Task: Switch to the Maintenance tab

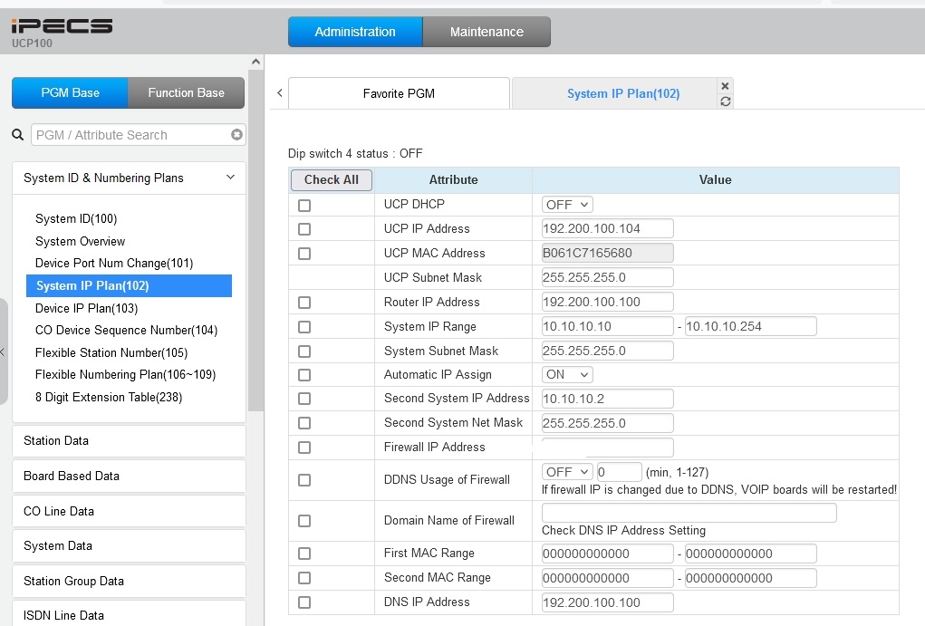Action: pos(487,32)
